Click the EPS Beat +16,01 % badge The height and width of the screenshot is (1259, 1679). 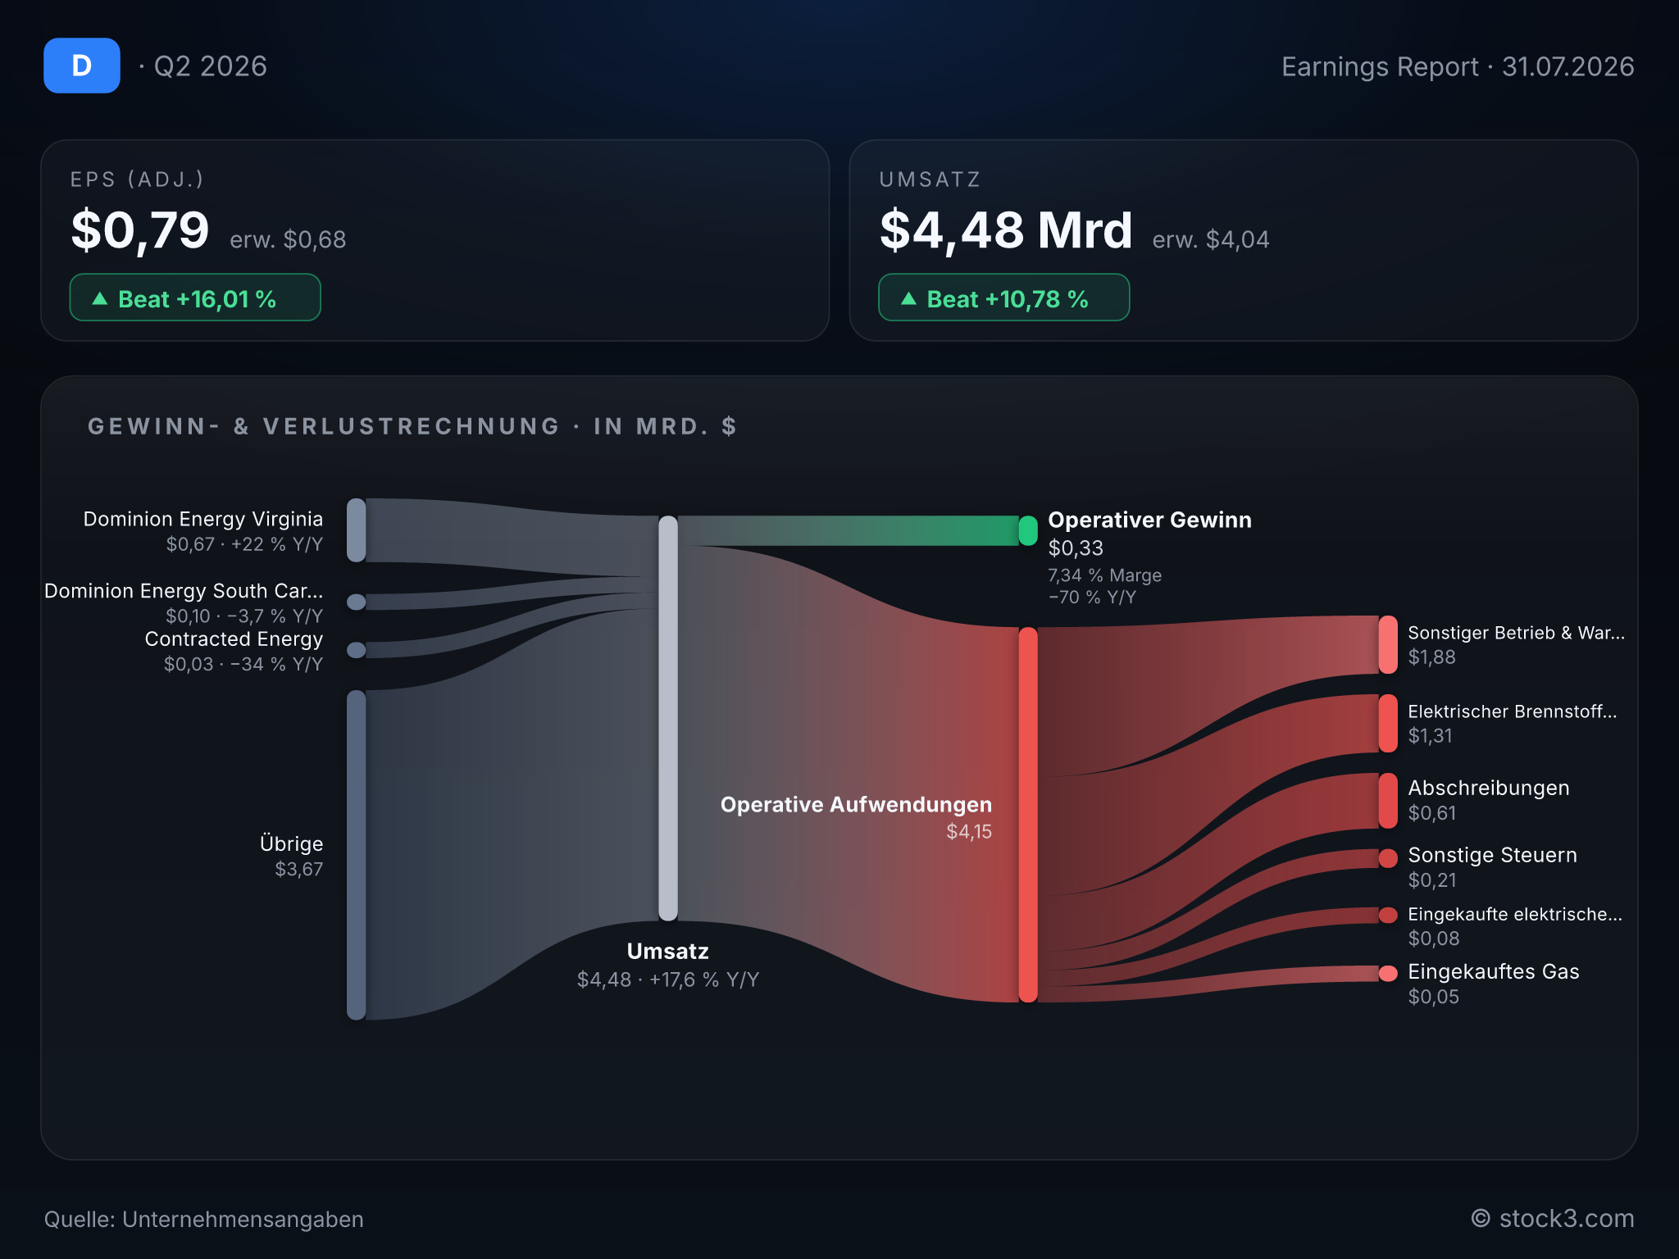[x=195, y=298]
